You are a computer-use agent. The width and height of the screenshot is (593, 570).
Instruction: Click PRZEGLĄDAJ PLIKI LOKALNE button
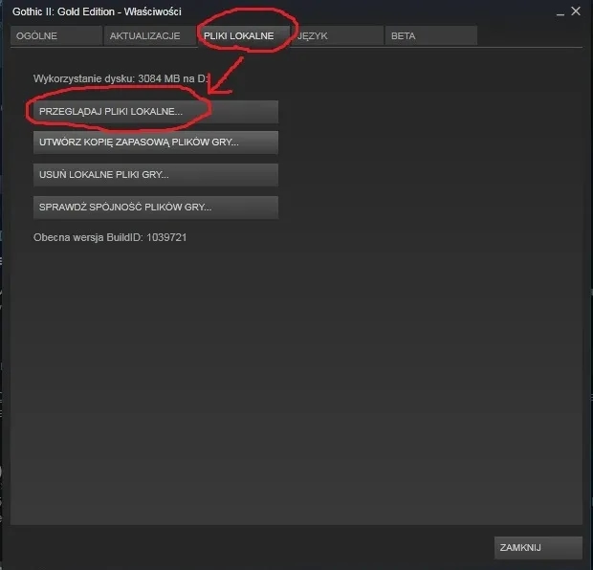pos(155,112)
